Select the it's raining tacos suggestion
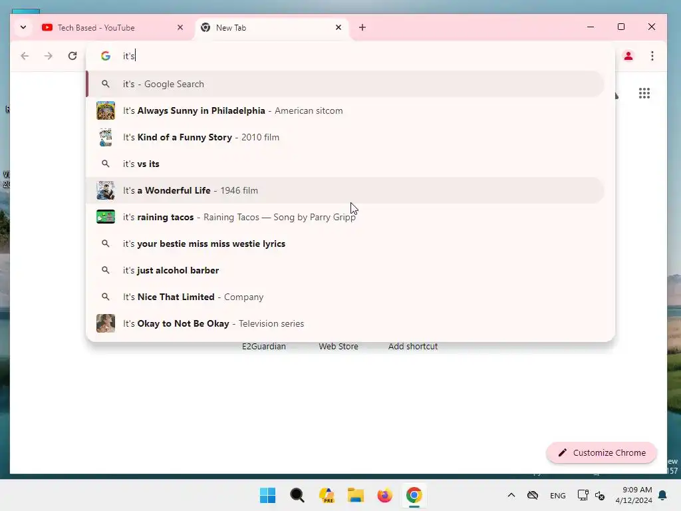This screenshot has width=681, height=511. [x=345, y=217]
